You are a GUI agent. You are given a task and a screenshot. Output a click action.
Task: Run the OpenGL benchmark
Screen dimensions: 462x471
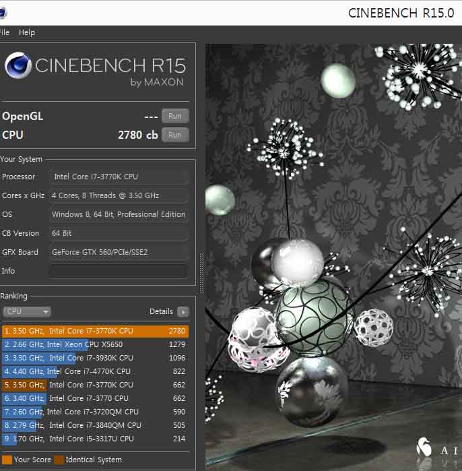(175, 116)
